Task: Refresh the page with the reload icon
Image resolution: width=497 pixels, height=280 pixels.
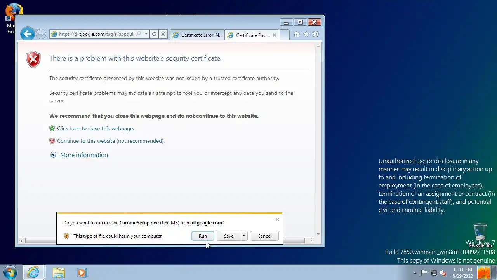Action: tap(154, 34)
